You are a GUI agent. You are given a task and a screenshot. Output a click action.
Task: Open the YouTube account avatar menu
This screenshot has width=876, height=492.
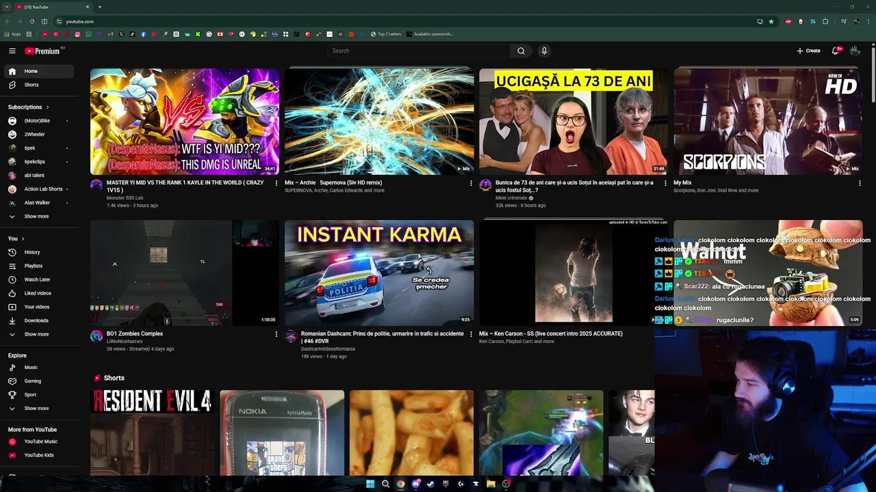(855, 51)
